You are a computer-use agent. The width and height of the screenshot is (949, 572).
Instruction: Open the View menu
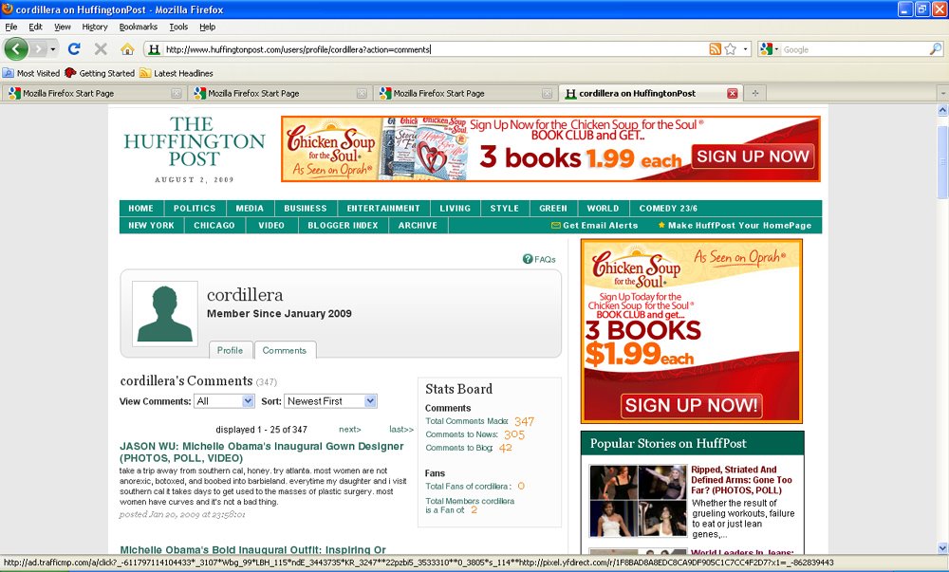pos(63,27)
